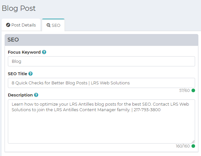Click the green status dot beside 57/60
This screenshot has height=156, width=201.
[193, 90]
